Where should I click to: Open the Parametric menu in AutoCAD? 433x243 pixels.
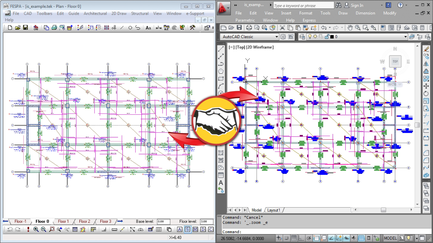tap(245, 20)
